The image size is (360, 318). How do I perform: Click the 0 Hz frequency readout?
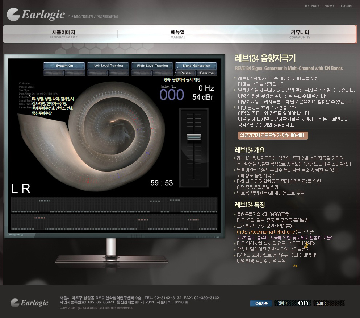click(x=206, y=88)
